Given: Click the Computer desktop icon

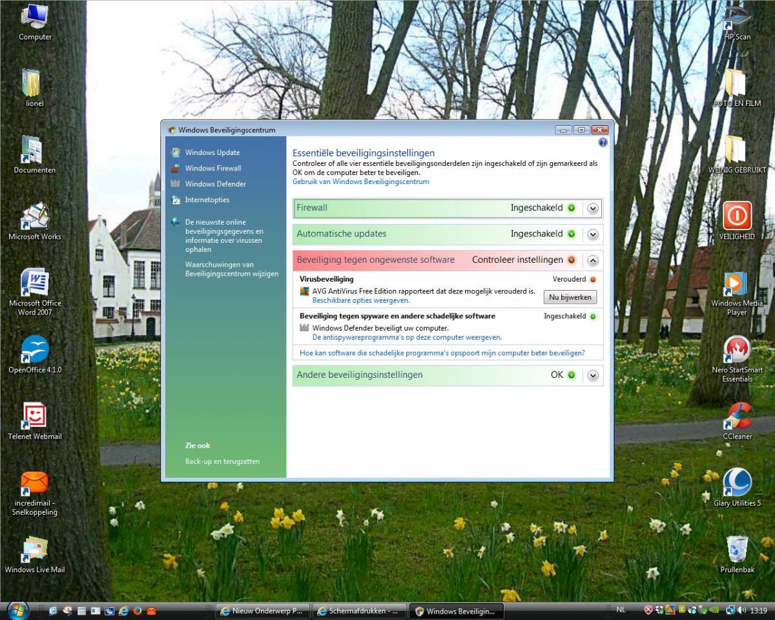Looking at the screenshot, I should [x=35, y=23].
